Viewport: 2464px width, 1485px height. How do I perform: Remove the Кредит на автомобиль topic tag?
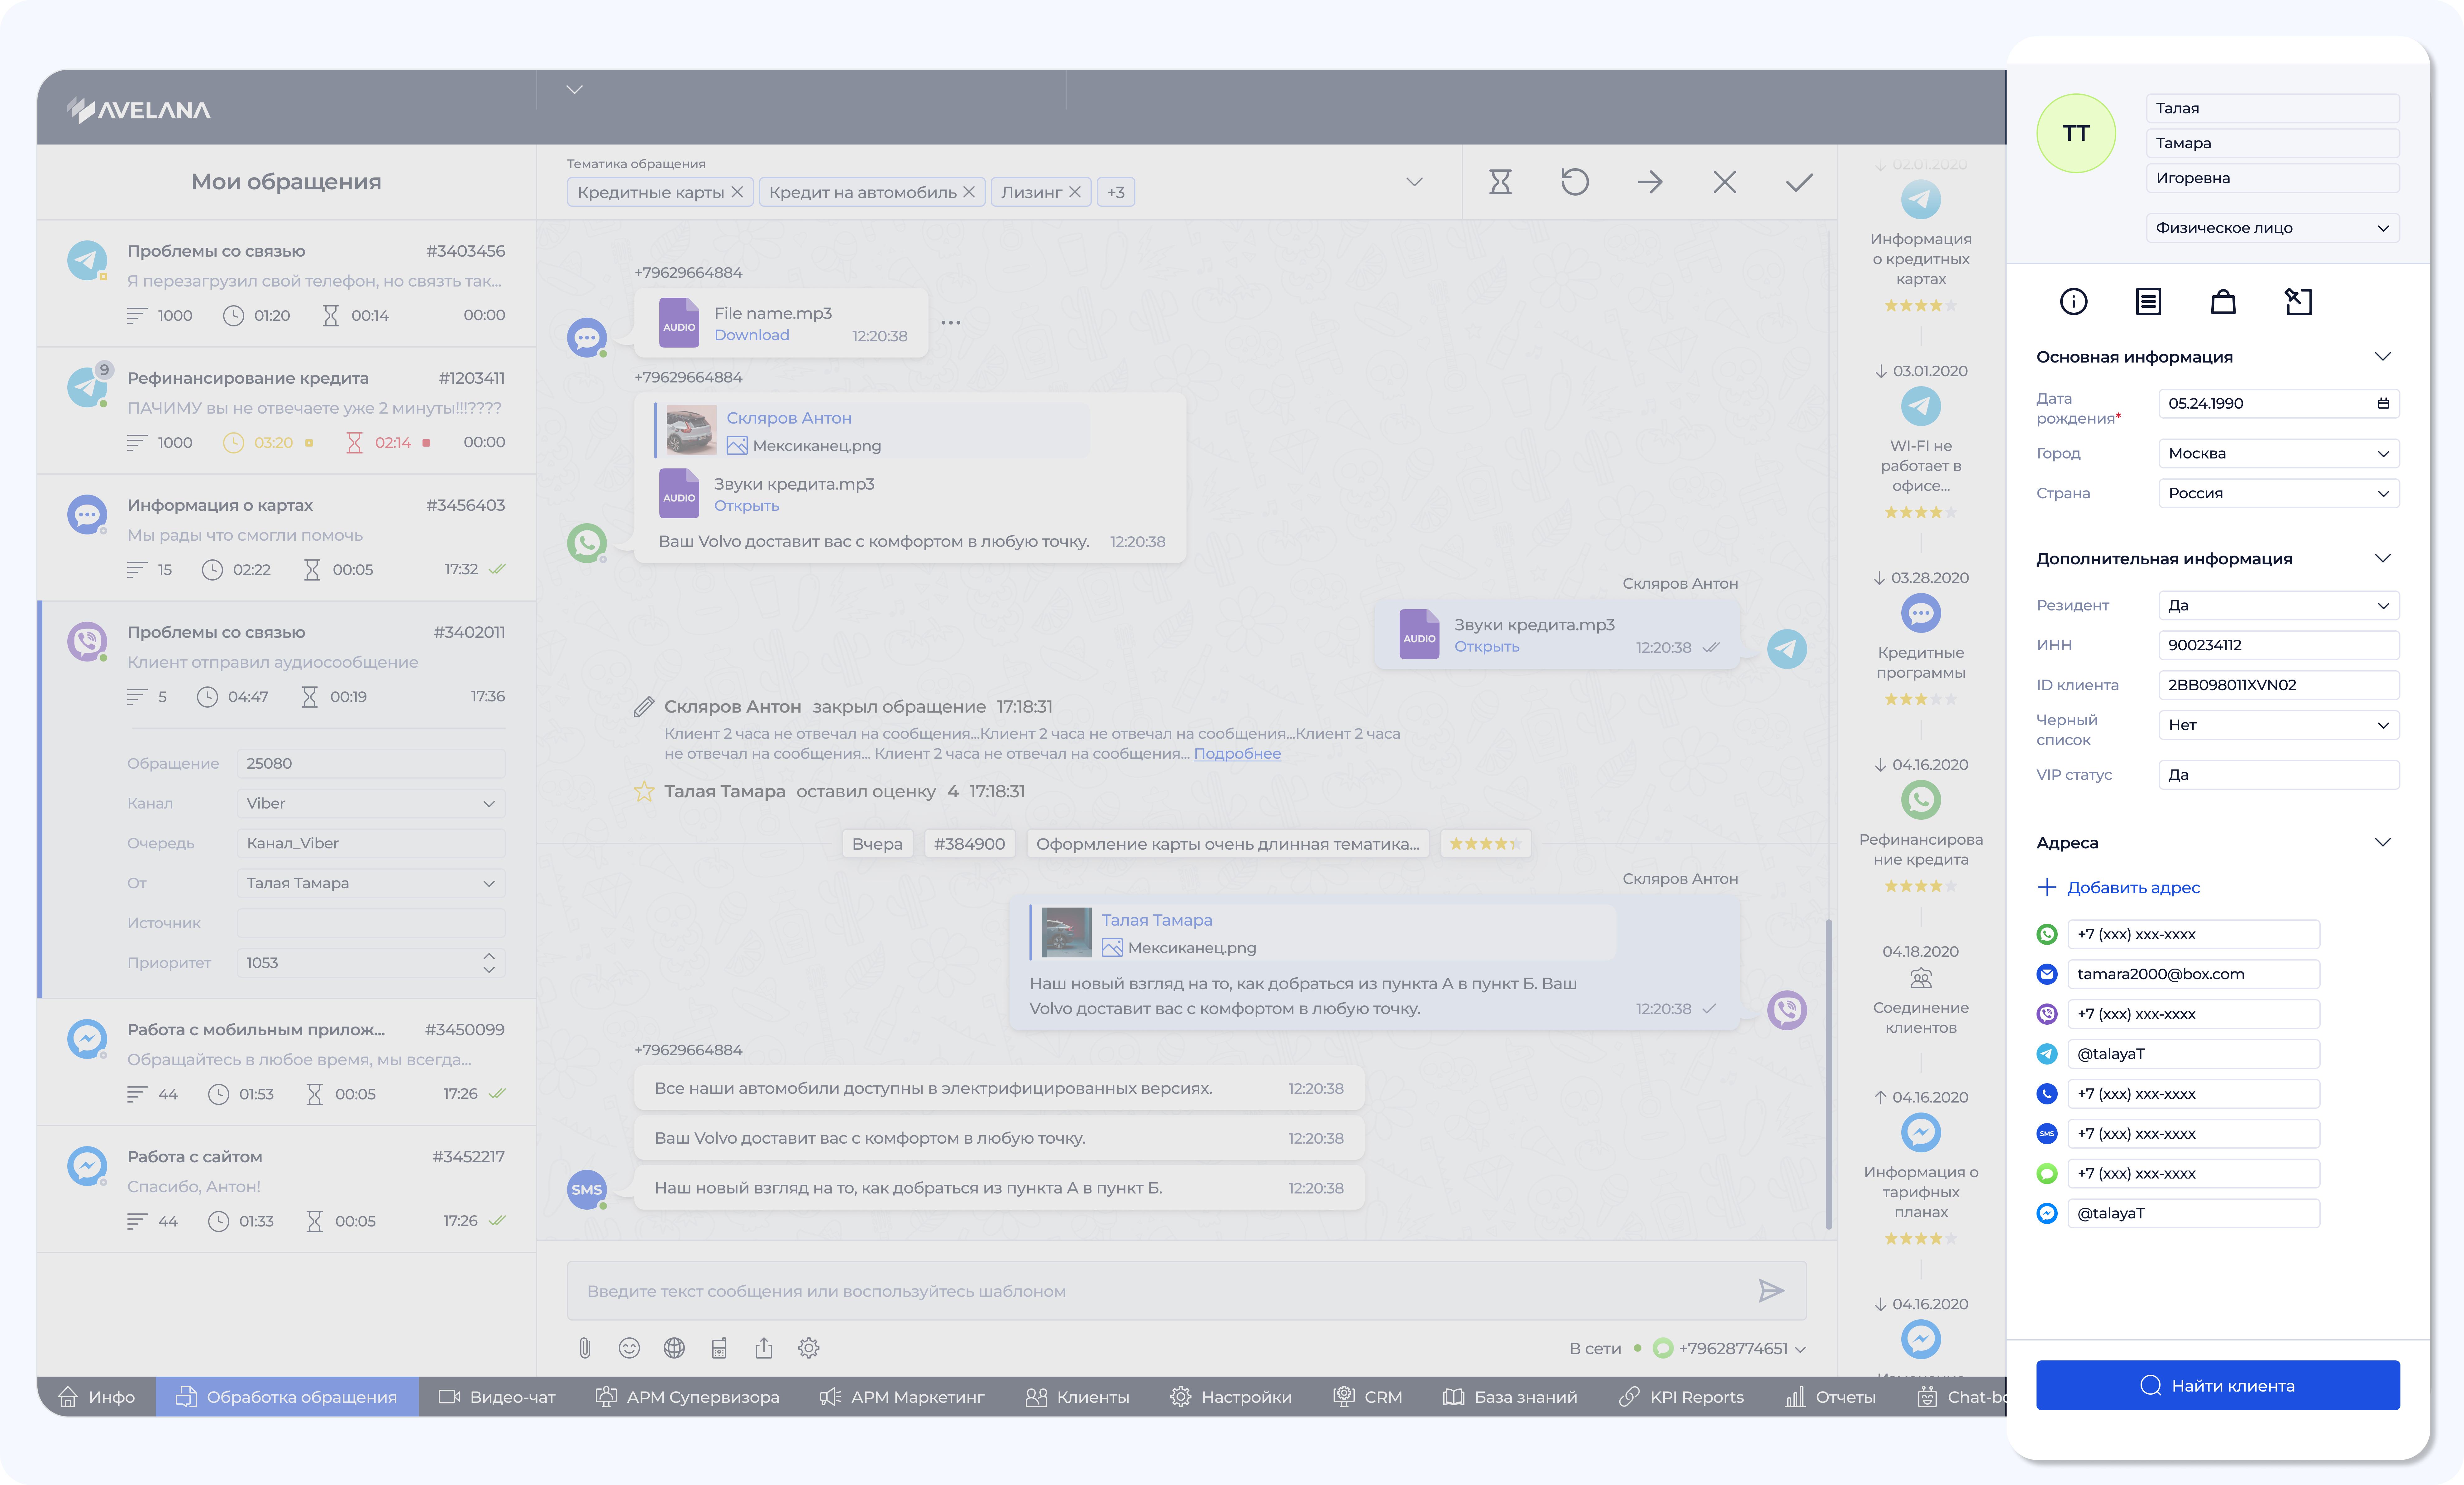(x=969, y=192)
